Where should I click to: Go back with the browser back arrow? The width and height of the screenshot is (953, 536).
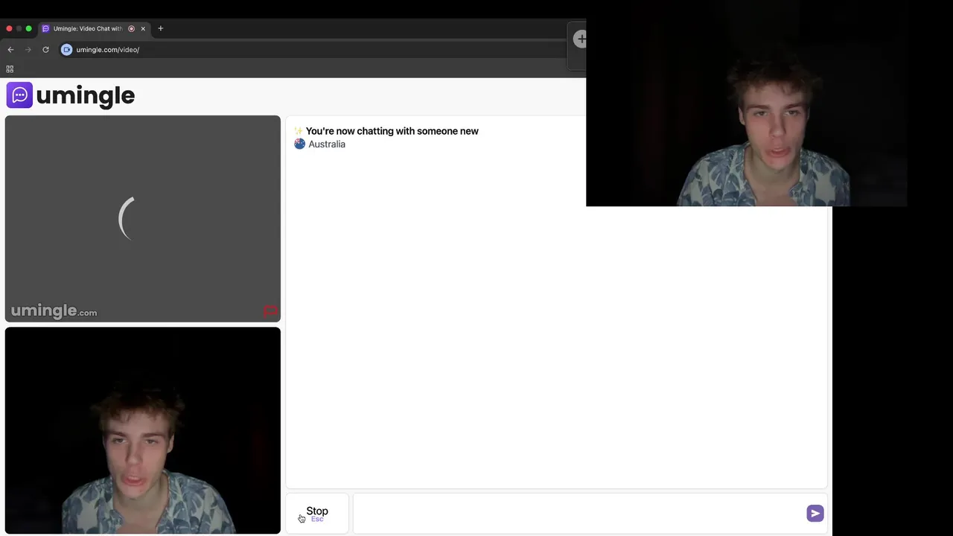click(10, 50)
